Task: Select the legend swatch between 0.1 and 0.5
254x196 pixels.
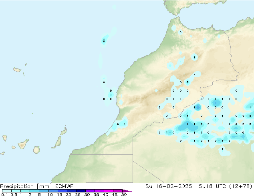Action: tap(7, 191)
